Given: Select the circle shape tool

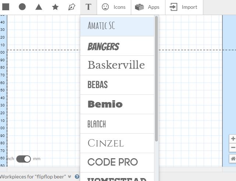Looking at the screenshot, I should tap(22, 7).
